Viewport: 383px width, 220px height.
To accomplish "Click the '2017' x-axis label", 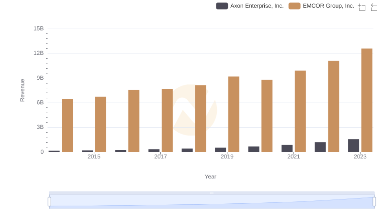I will (160, 157).
